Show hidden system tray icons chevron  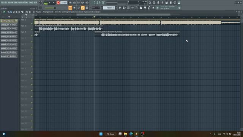210,134
